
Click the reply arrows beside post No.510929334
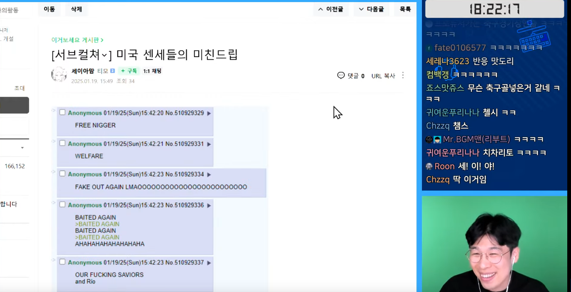pyautogui.click(x=53, y=171)
